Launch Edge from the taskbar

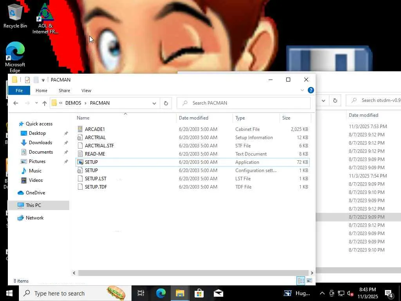point(161,293)
